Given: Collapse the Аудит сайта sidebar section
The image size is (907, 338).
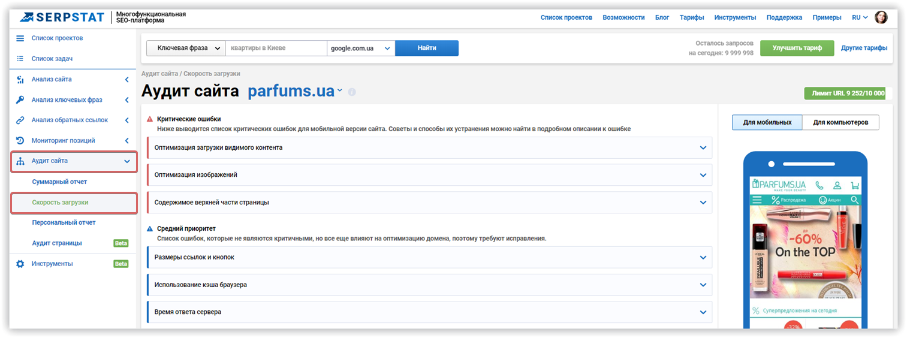Looking at the screenshot, I should pos(126,161).
